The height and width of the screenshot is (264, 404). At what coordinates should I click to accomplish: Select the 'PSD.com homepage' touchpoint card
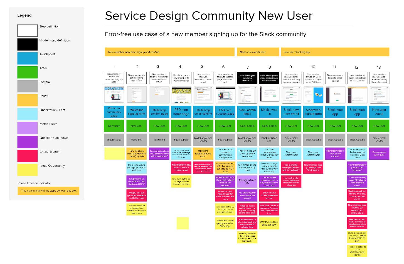click(x=181, y=112)
